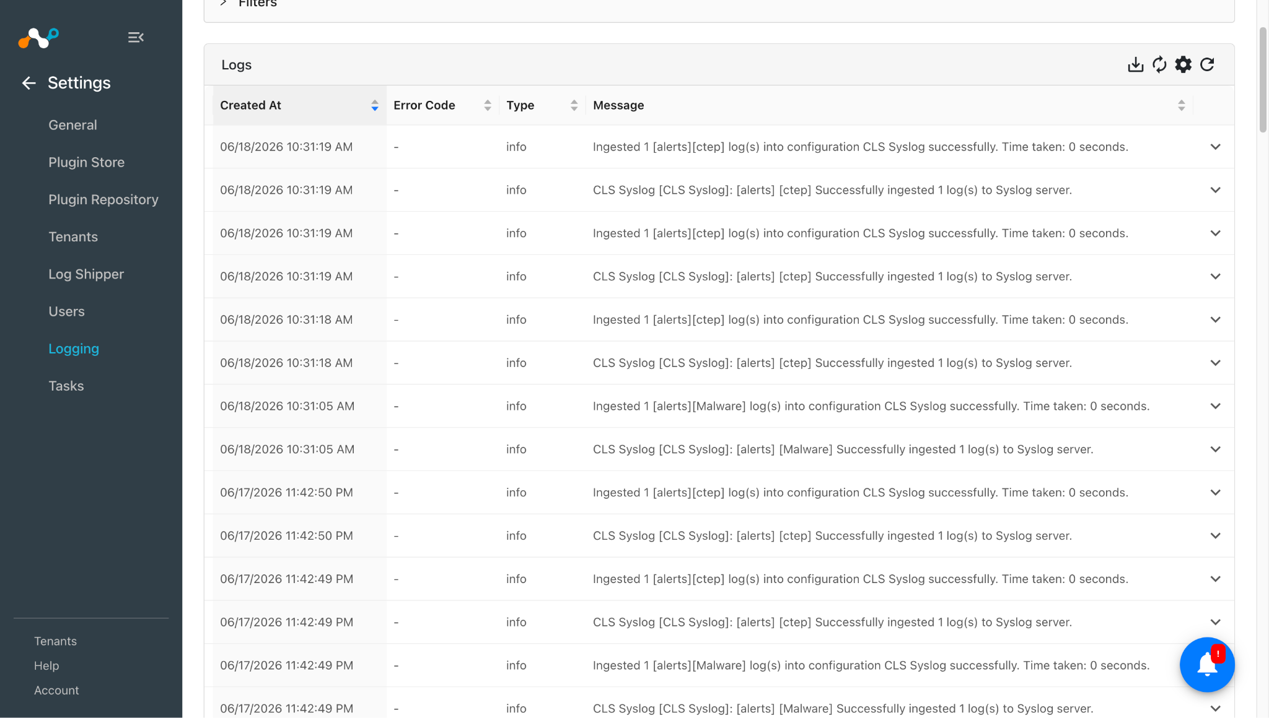Sort by Type column arrows
Image resolution: width=1269 pixels, height=718 pixels.
tap(574, 105)
